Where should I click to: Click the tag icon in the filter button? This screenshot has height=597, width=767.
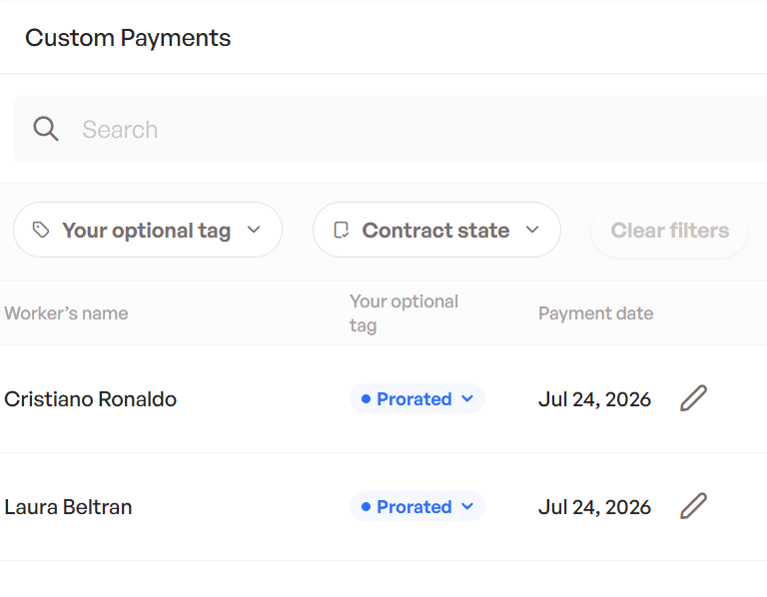(x=41, y=230)
